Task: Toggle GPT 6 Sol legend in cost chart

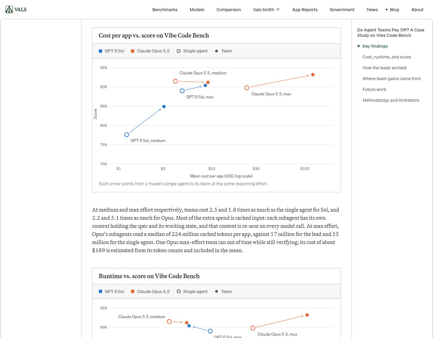Action: (x=111, y=51)
